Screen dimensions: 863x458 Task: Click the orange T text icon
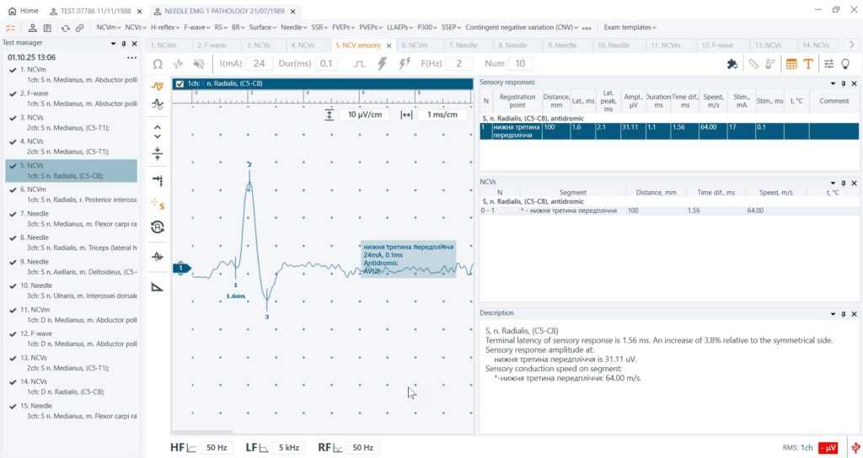(808, 64)
